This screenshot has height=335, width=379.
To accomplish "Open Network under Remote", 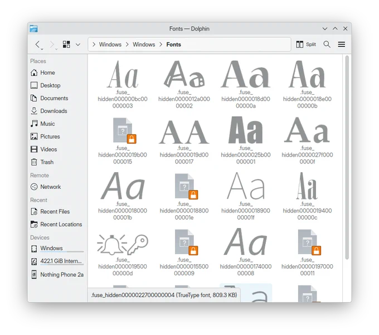I will pos(57,187).
